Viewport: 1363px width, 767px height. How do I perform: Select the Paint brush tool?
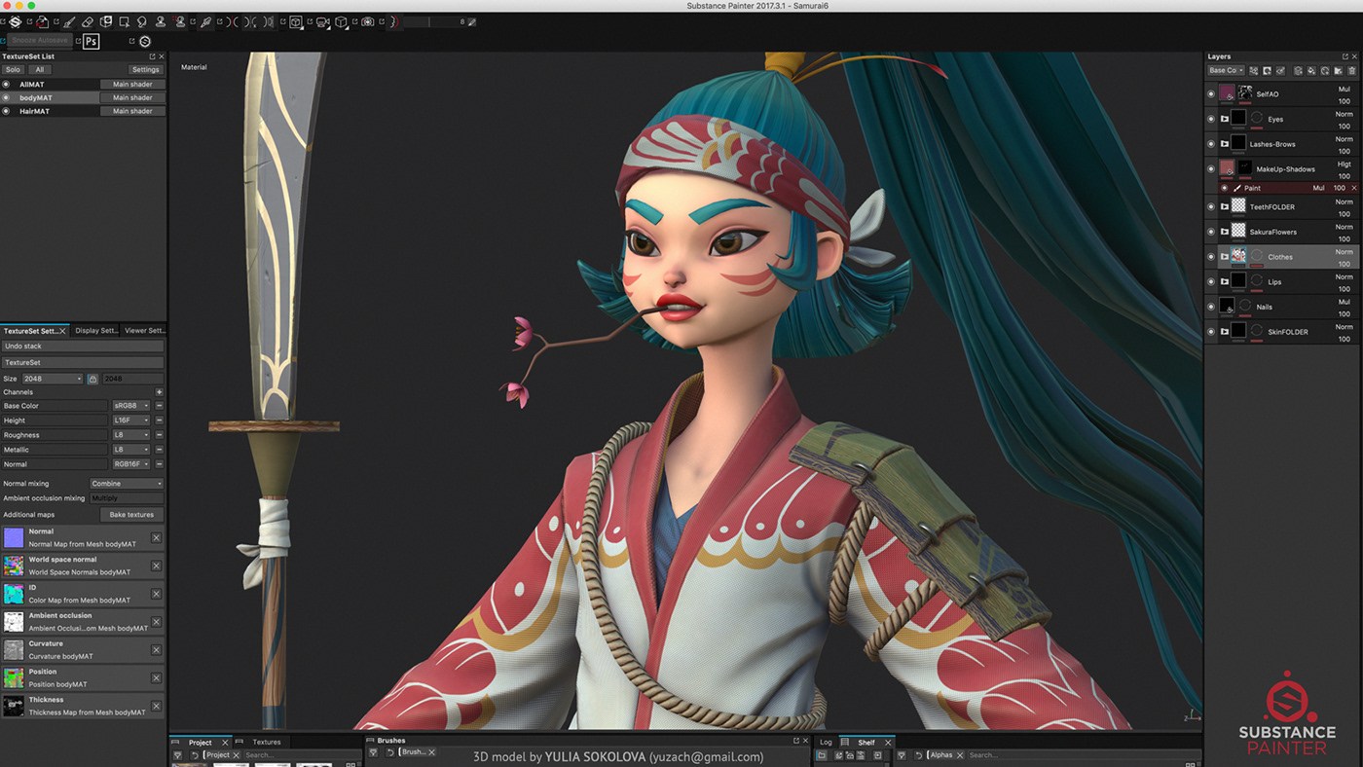pyautogui.click(x=69, y=21)
